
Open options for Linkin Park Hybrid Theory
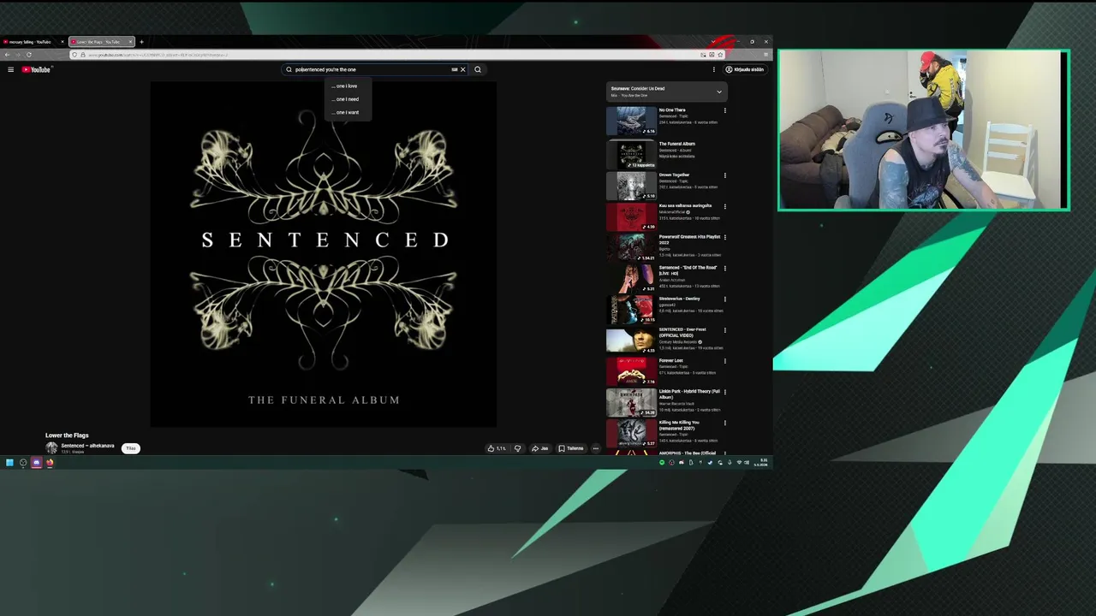725,392
